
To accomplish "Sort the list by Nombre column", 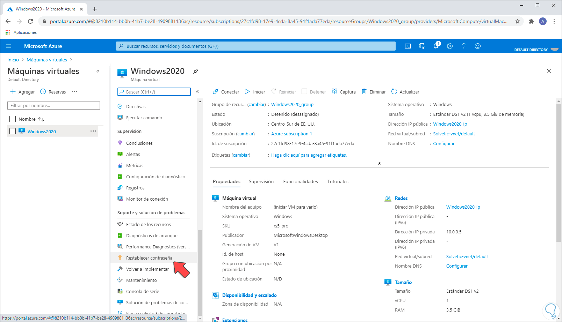I will [31, 119].
